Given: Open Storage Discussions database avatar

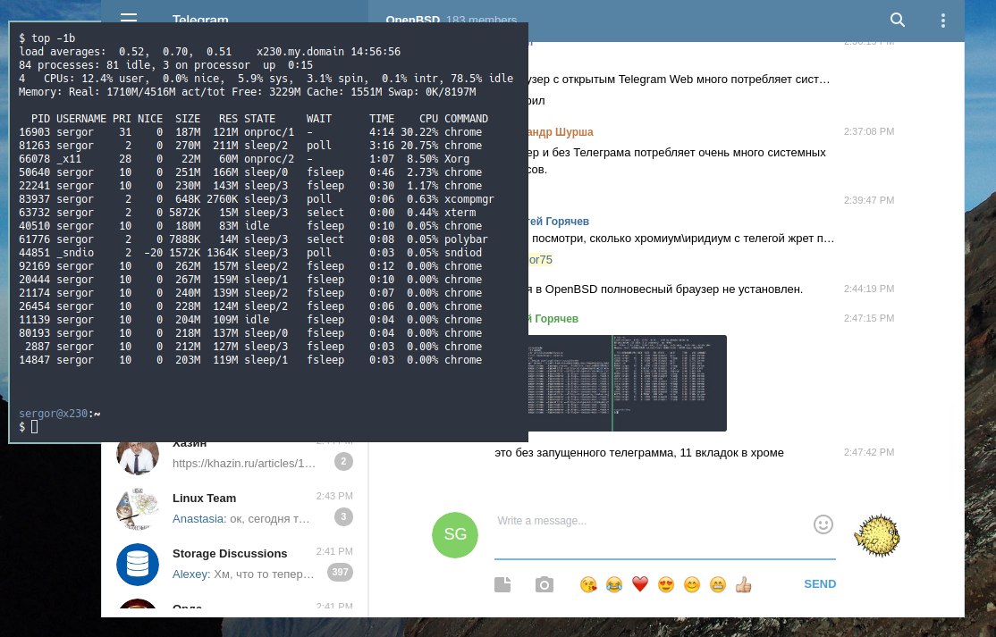Looking at the screenshot, I should tap(138, 564).
